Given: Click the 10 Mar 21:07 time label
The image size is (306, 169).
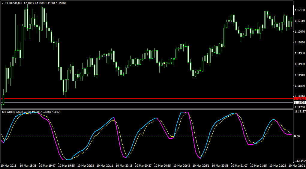Looking at the screenshot, I should coord(239,166).
